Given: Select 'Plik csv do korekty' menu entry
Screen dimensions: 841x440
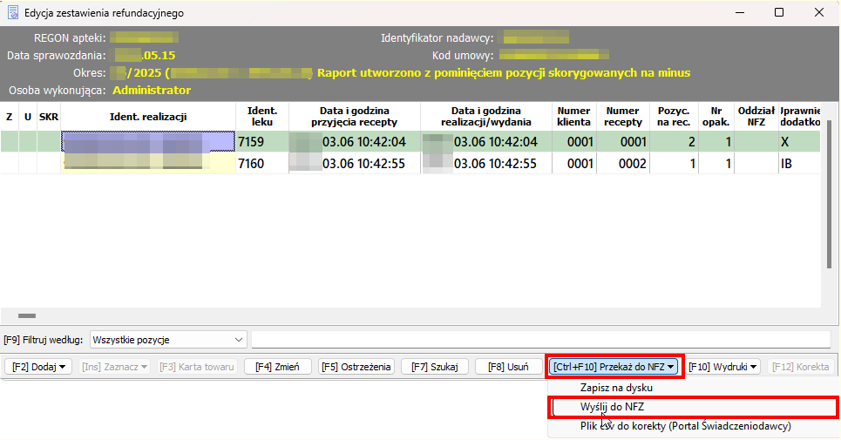Looking at the screenshot, I should (x=684, y=427).
